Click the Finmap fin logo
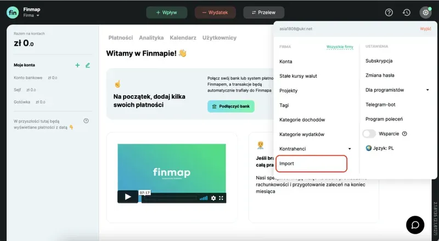 point(13,13)
